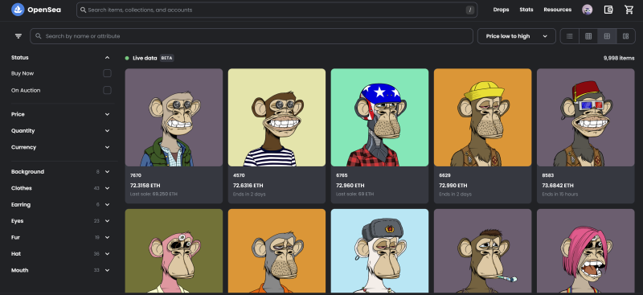Open the Drops menu
This screenshot has width=643, height=295.
[501, 10]
